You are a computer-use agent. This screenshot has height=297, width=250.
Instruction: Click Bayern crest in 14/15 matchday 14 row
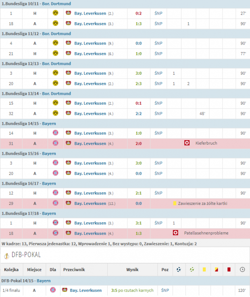point(55,133)
